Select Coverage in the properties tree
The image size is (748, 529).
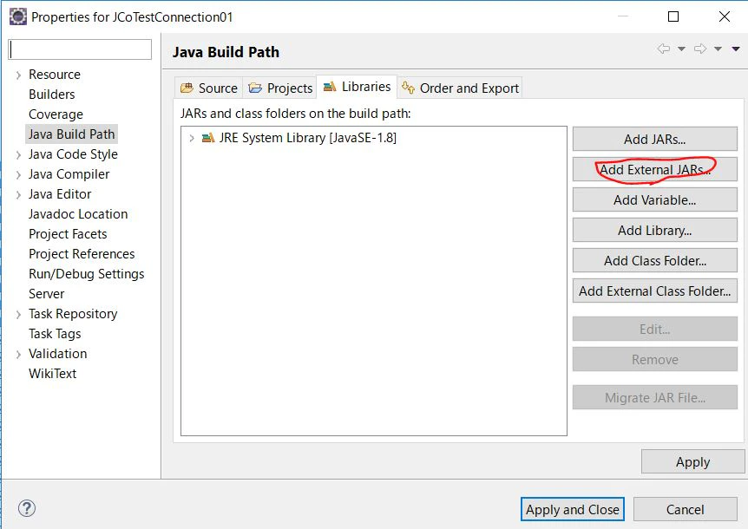56,114
